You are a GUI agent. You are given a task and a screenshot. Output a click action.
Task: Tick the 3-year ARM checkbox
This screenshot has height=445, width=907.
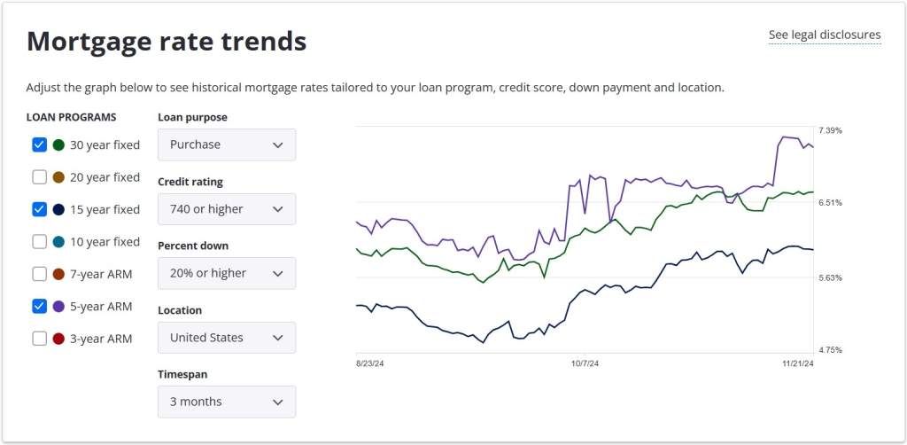click(39, 338)
